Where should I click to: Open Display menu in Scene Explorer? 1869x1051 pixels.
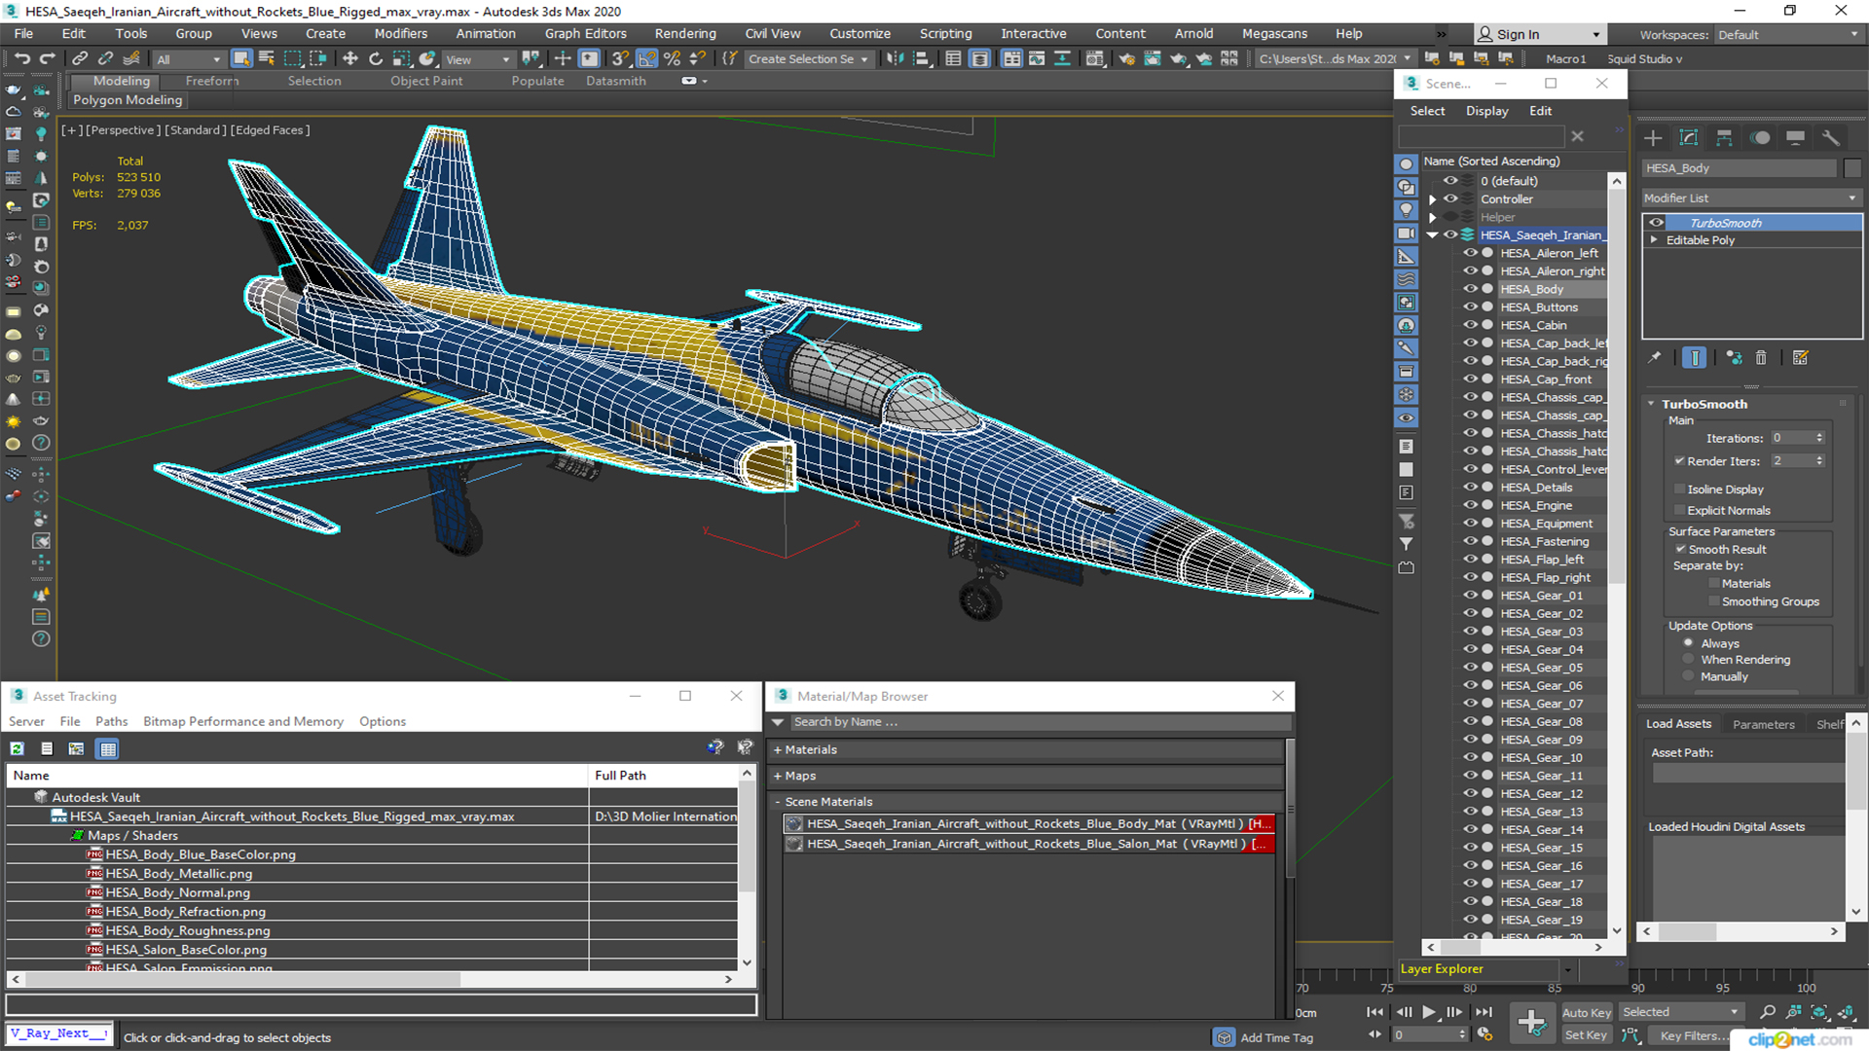point(1486,111)
